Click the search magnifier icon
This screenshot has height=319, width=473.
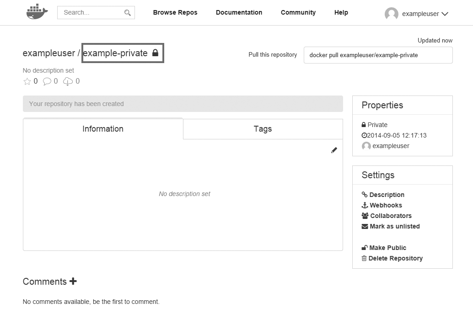(x=128, y=13)
